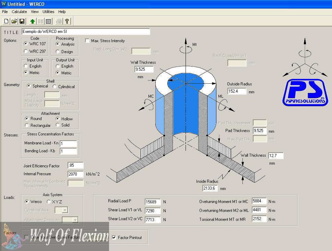Click the Internal Pressure field

[x=75, y=174]
